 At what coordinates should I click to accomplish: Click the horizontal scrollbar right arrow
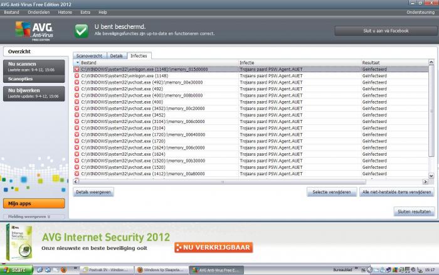coord(425,181)
